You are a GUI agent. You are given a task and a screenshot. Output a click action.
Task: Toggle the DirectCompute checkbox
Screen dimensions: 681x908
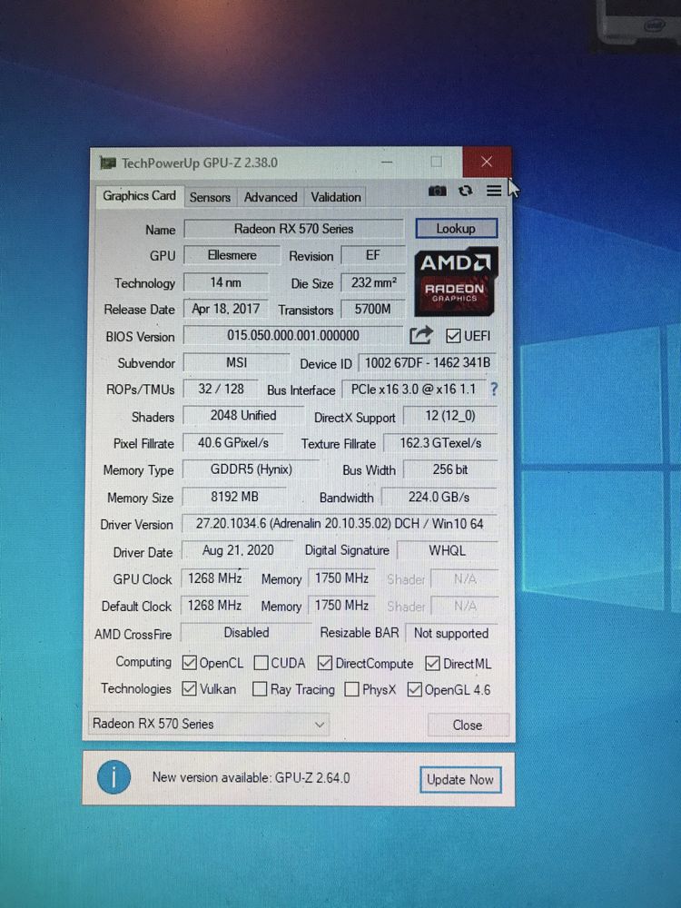click(325, 663)
